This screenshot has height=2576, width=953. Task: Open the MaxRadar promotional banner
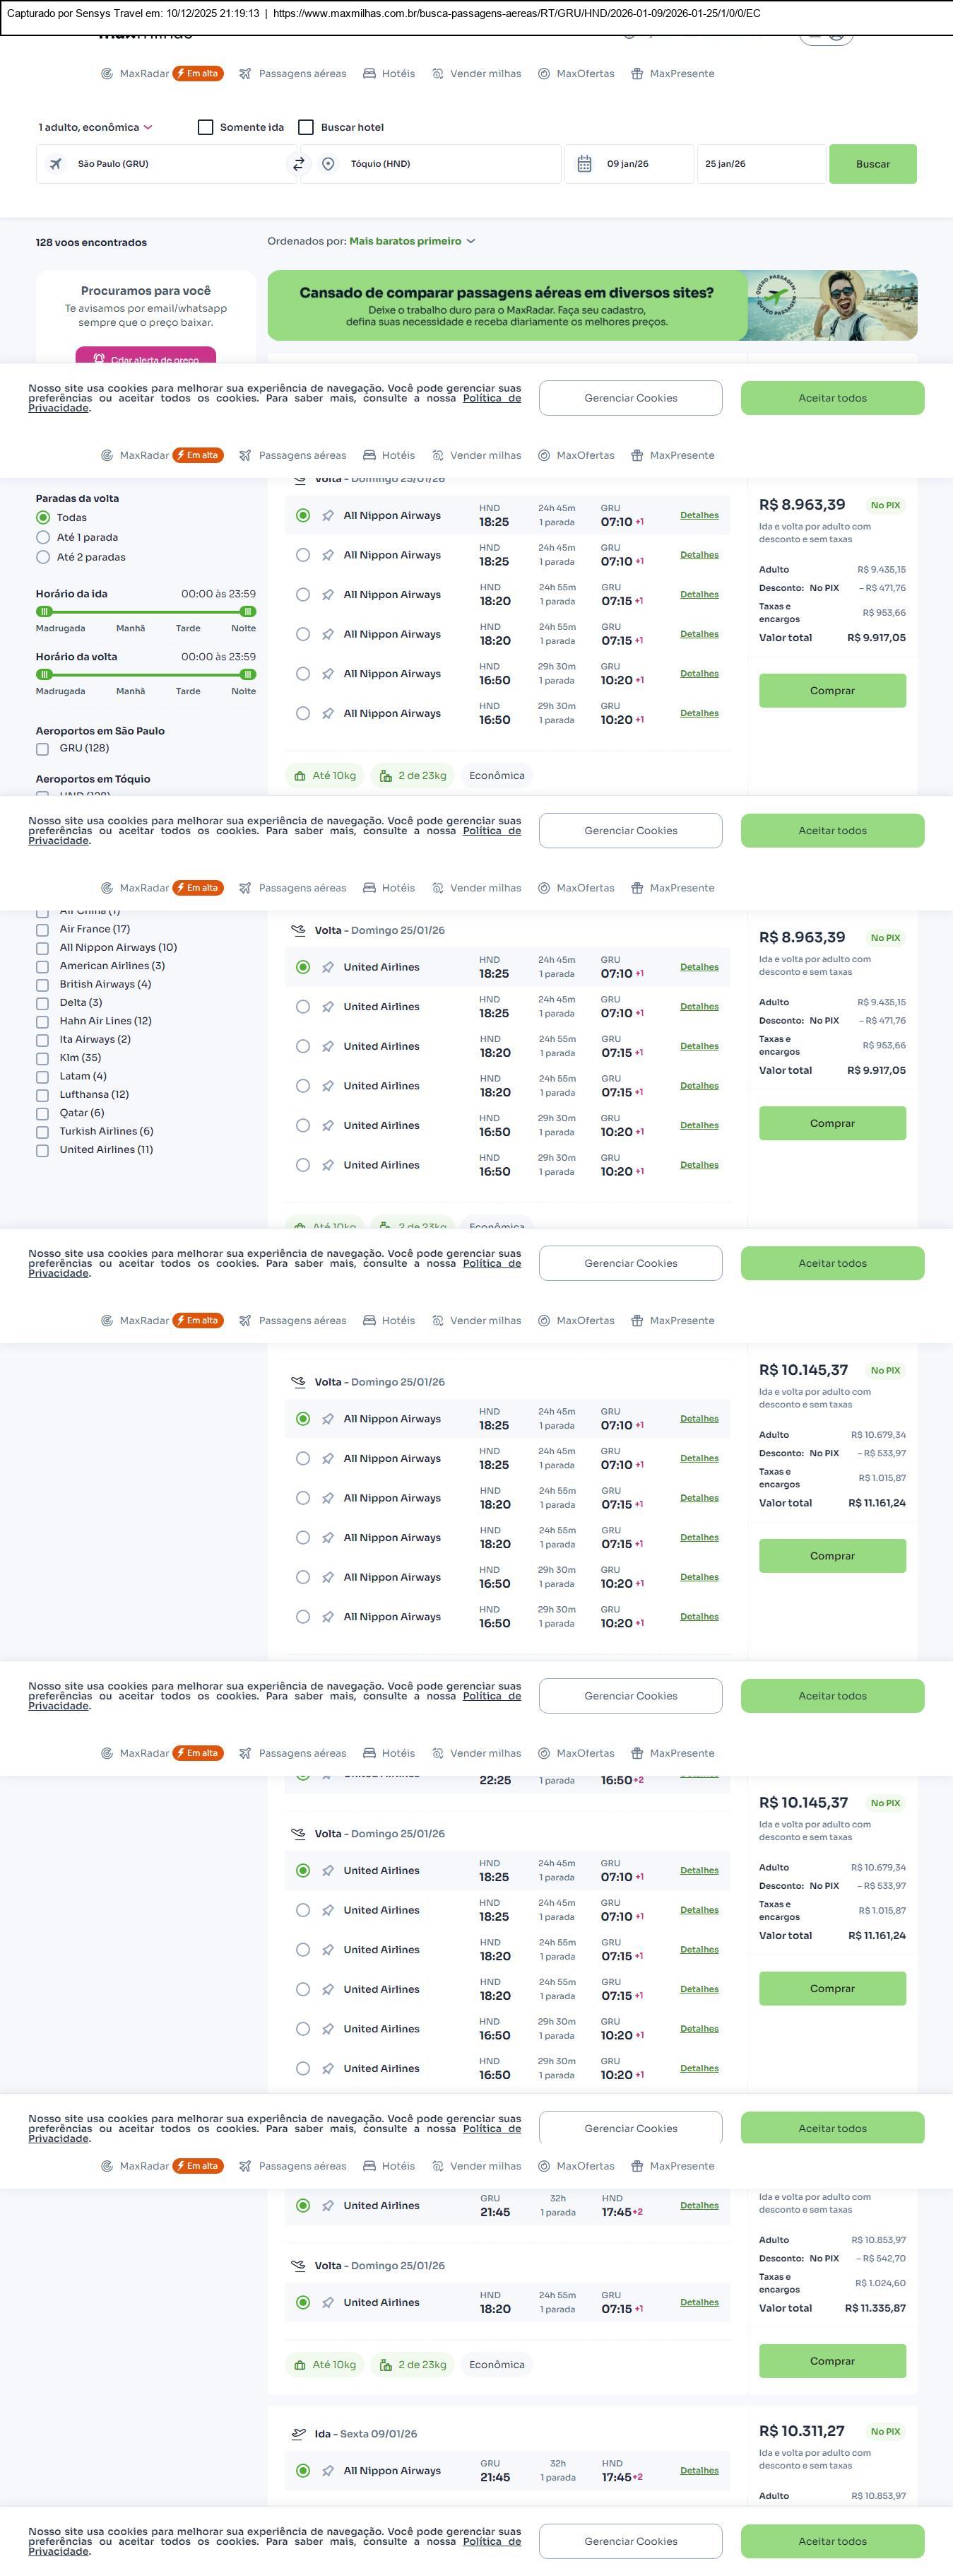[591, 305]
